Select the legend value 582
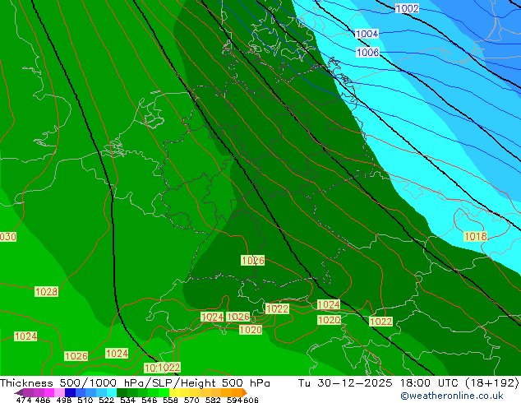The width and height of the screenshot is (521, 403). (213, 400)
